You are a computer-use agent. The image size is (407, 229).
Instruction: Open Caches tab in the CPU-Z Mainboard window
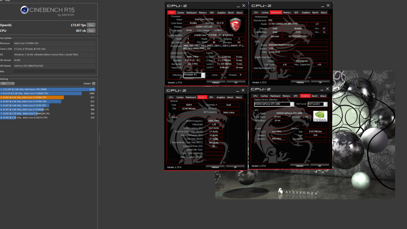265,13
